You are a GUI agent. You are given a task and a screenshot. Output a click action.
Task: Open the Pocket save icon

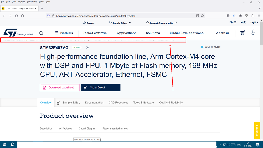pyautogui.click(x=228, y=16)
